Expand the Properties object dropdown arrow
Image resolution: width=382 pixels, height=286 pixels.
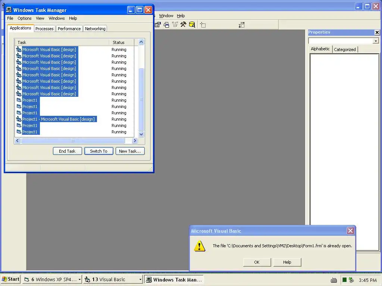376,41
